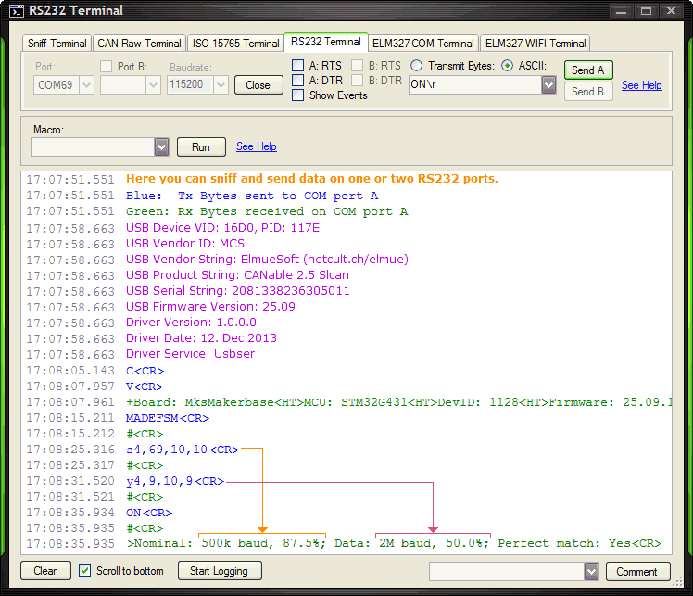Expand the Macro dropdown list
693x596 pixels.
coord(161,146)
